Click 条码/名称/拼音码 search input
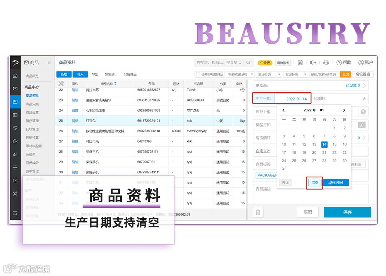Screen dimensions: 386x276 click(x=324, y=74)
